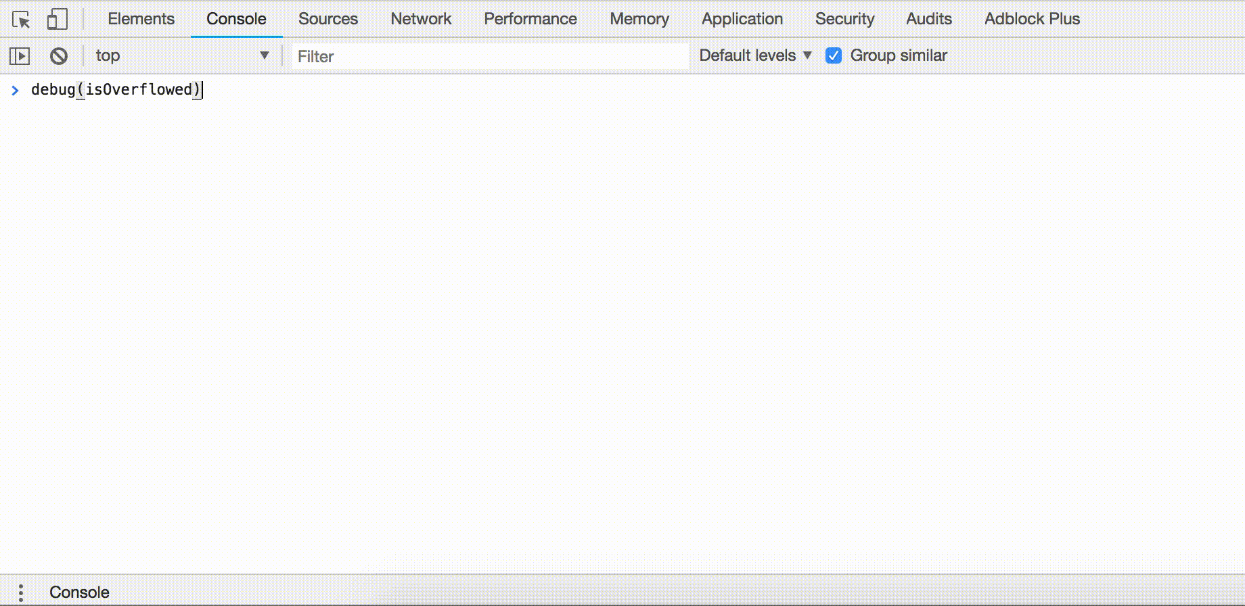Image resolution: width=1245 pixels, height=606 pixels.
Task: Switch to the Network tab
Action: point(421,19)
